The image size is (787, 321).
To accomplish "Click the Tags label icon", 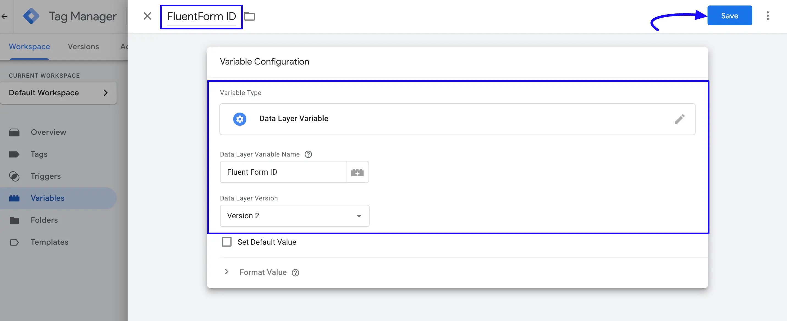I will [x=14, y=154].
